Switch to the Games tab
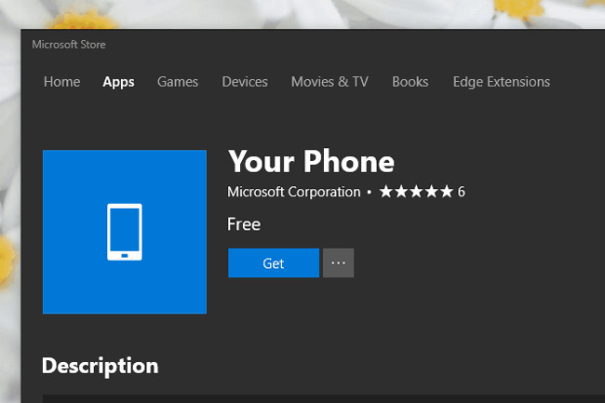605x403 pixels. [177, 82]
